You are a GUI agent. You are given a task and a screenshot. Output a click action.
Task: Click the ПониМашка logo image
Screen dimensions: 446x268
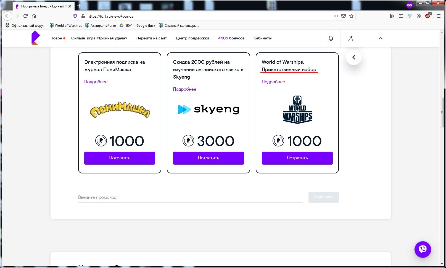click(x=120, y=110)
